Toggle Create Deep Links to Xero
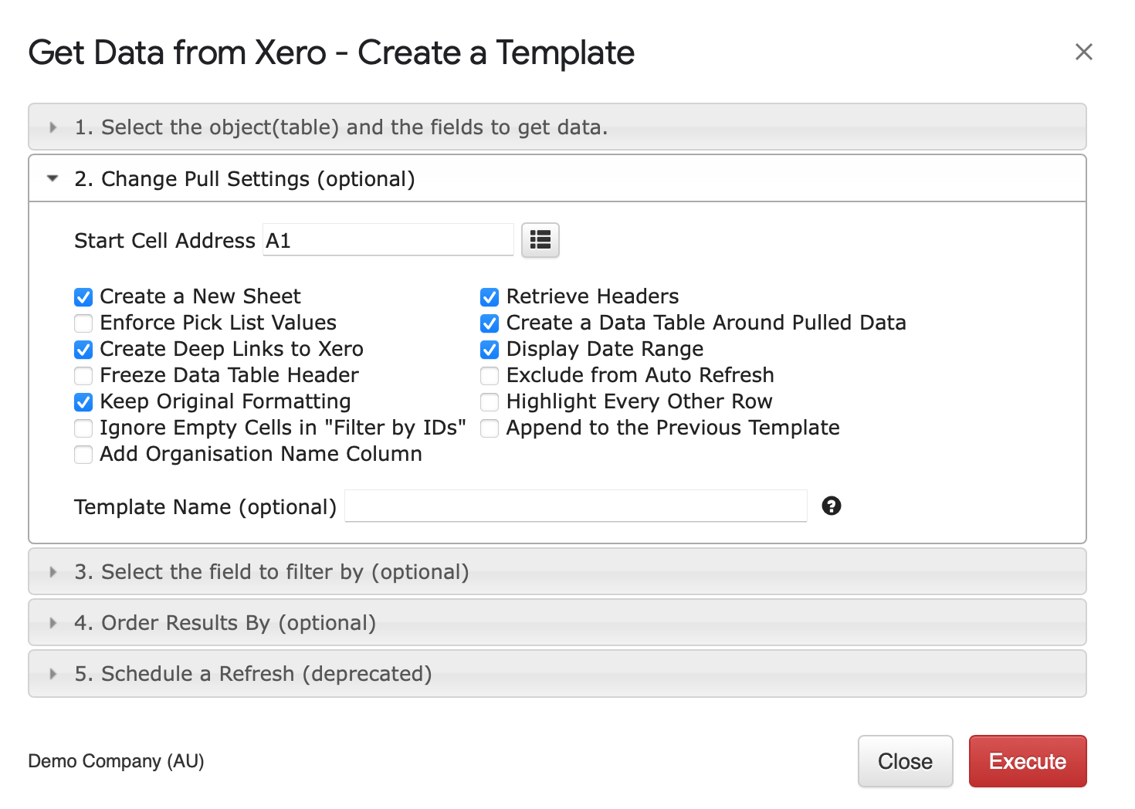 [x=83, y=349]
